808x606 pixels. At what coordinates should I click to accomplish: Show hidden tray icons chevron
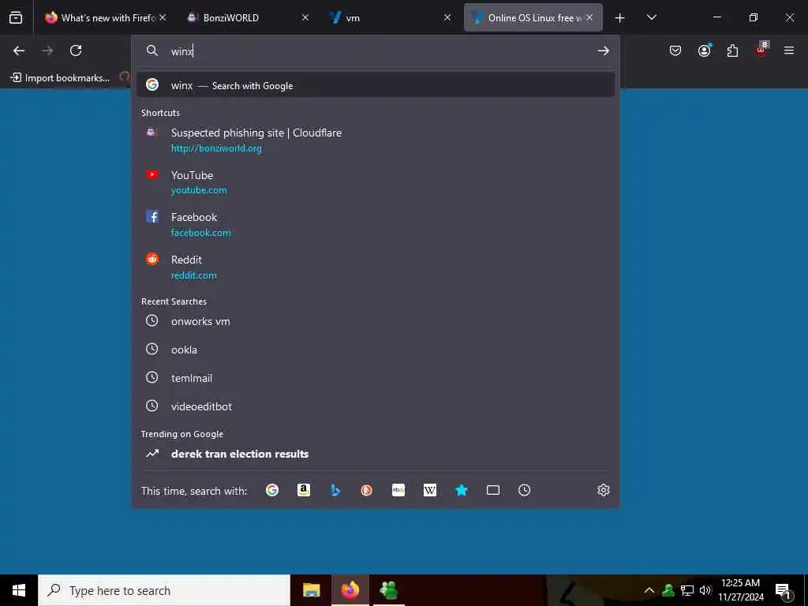tap(649, 590)
